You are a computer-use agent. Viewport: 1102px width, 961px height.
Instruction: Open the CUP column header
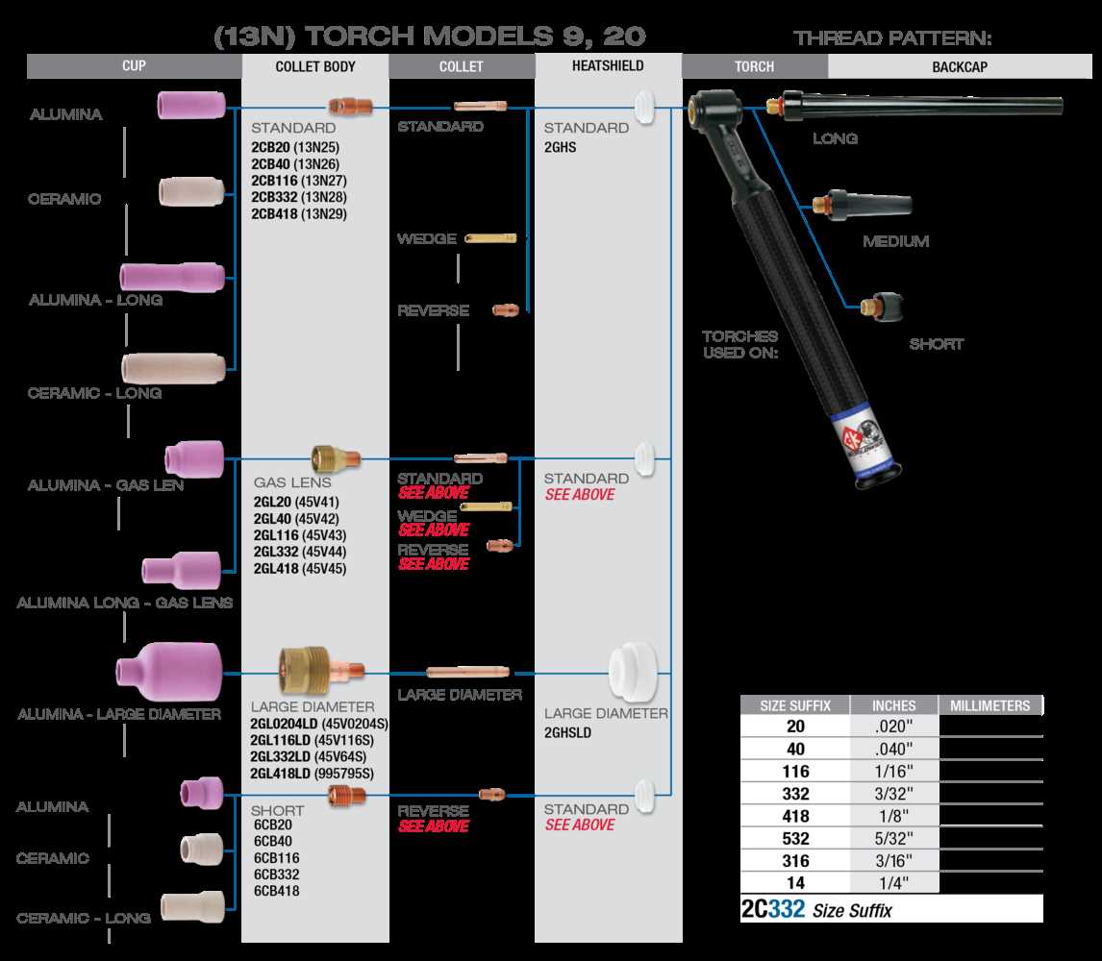click(134, 66)
